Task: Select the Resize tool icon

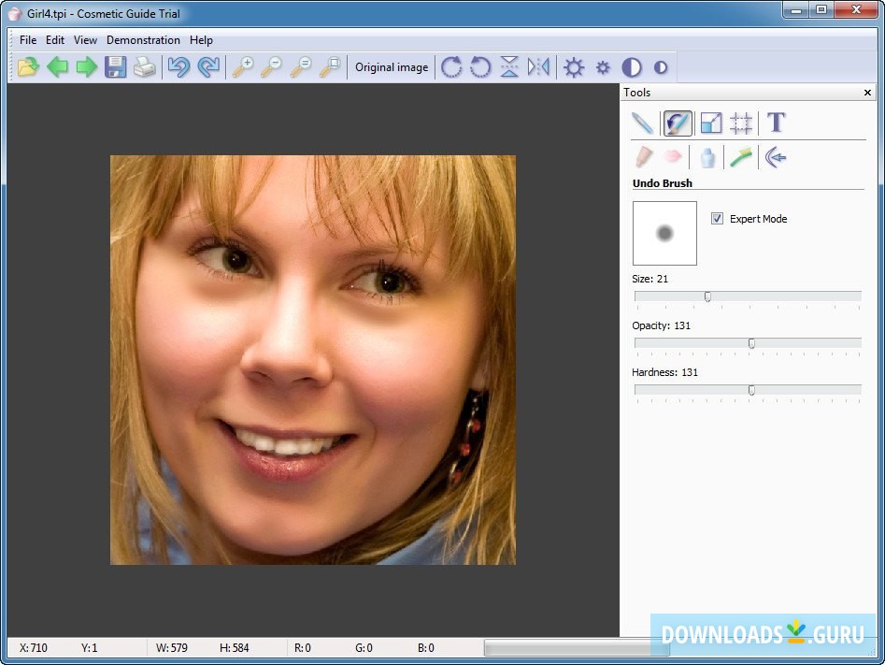Action: pos(711,123)
